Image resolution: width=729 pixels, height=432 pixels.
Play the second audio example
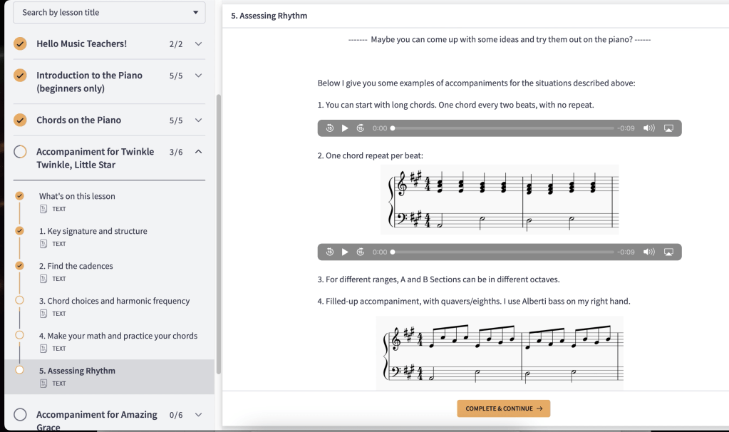pos(345,252)
